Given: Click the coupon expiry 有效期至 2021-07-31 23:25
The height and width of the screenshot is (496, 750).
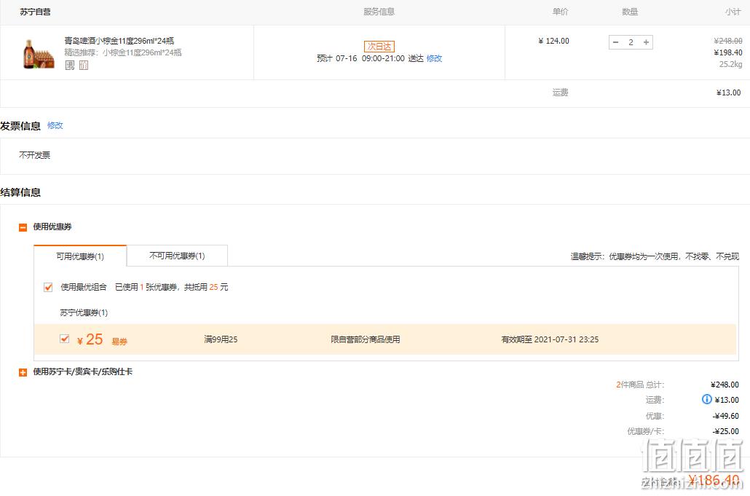Looking at the screenshot, I should [550, 339].
